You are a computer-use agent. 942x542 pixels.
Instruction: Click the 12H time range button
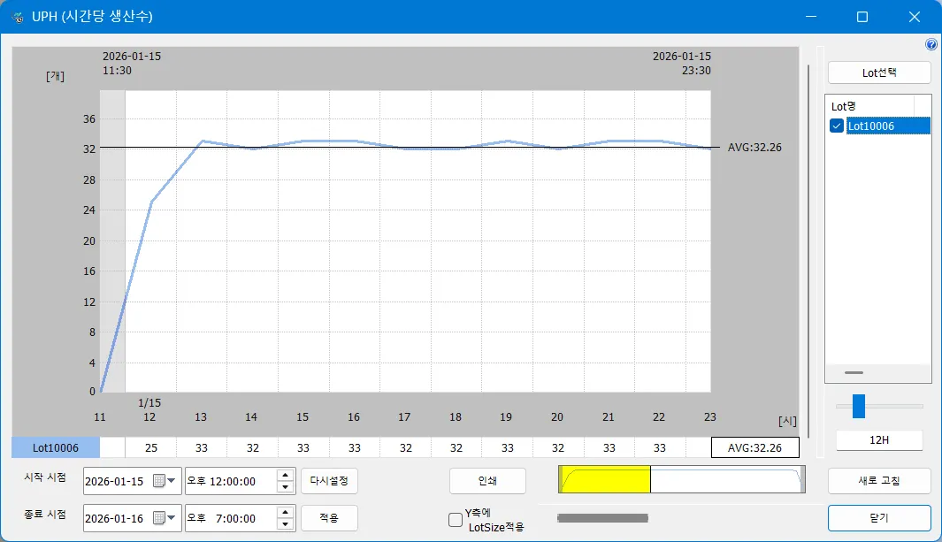(878, 440)
